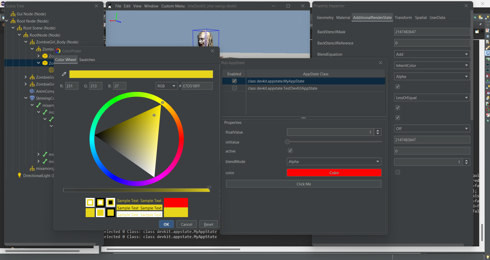Reset the color picker values
The image size is (490, 260).
[x=208, y=224]
